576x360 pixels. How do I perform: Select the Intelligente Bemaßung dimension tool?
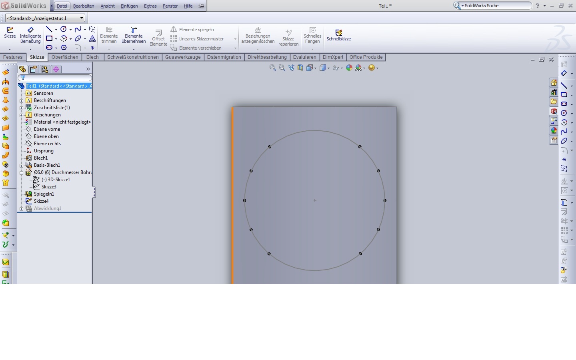coord(30,32)
